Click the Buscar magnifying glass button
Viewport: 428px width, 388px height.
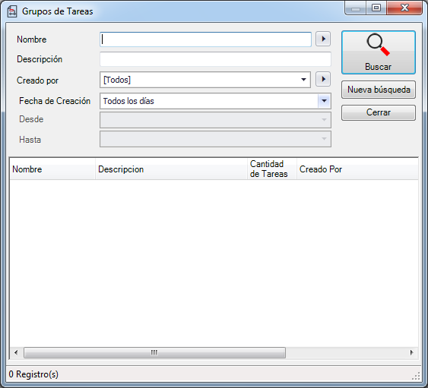click(379, 52)
